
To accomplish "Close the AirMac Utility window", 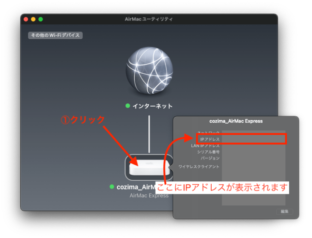I will pos(26,19).
